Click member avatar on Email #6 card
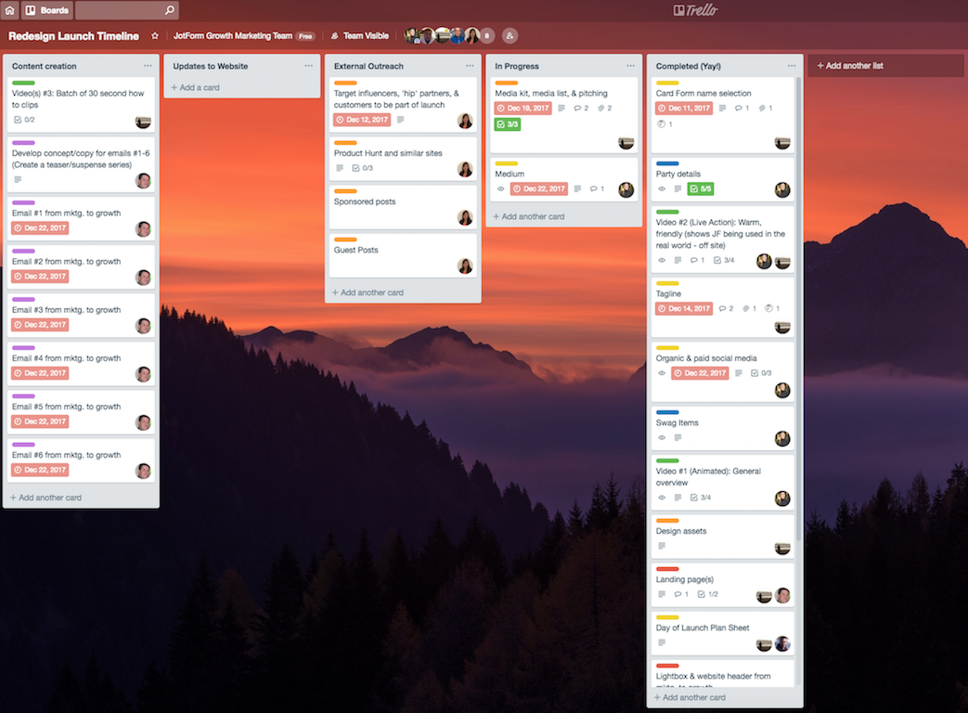This screenshot has height=713, width=968. pyautogui.click(x=143, y=471)
